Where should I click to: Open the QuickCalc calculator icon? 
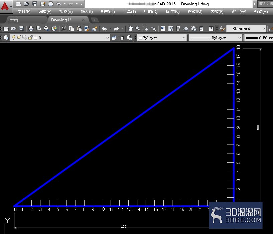(201, 28)
